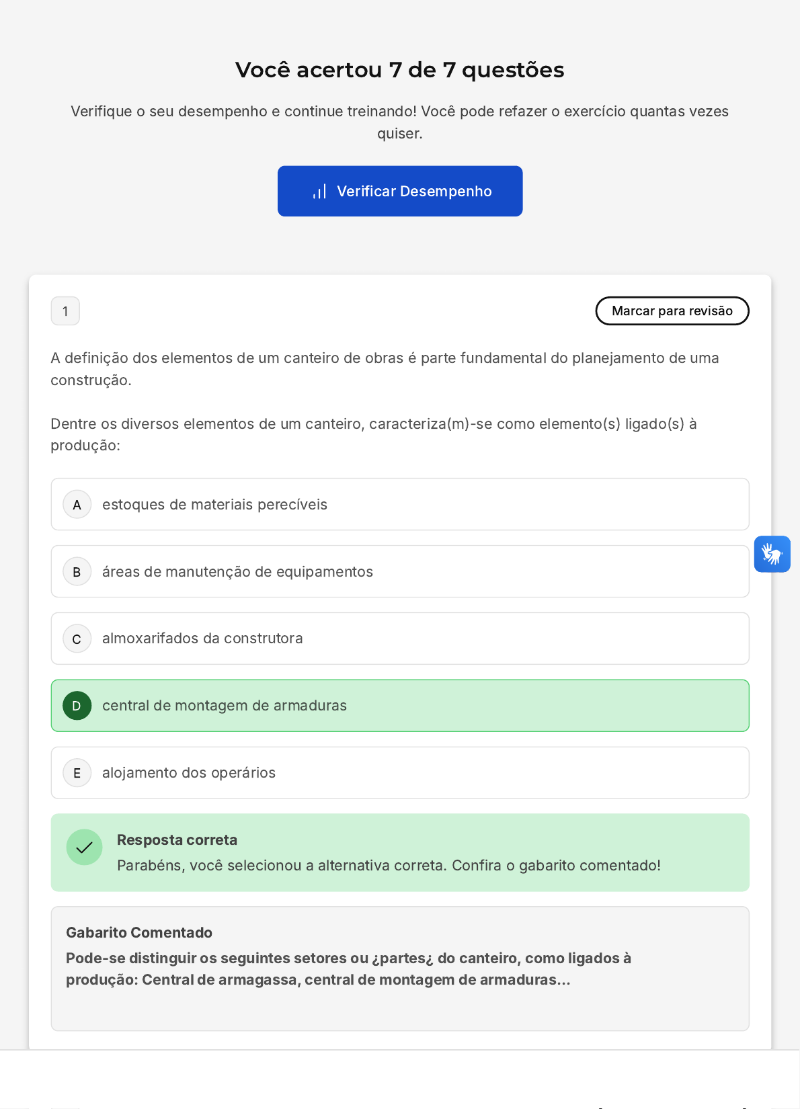The image size is (800, 1109).
Task: Expand the truncated Gabarito commentary text
Action: coord(348,969)
